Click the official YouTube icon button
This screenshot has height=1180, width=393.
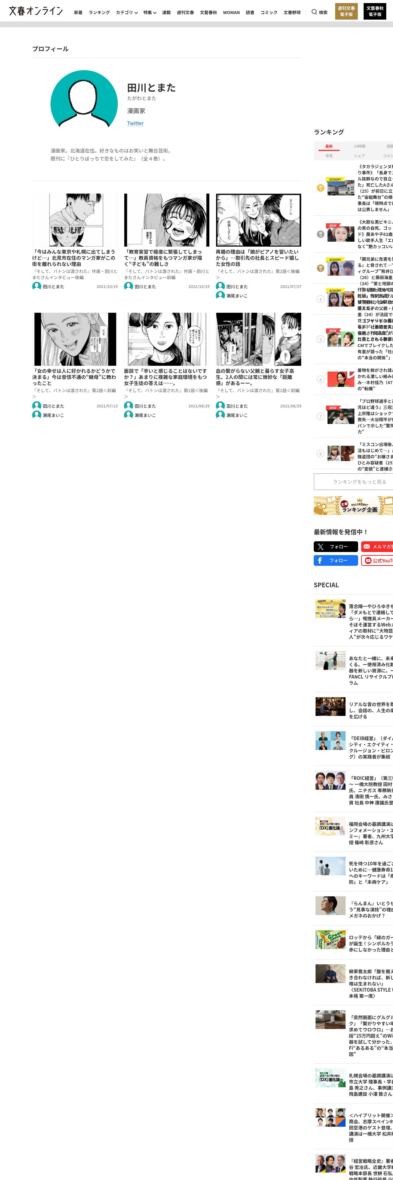coord(377,560)
